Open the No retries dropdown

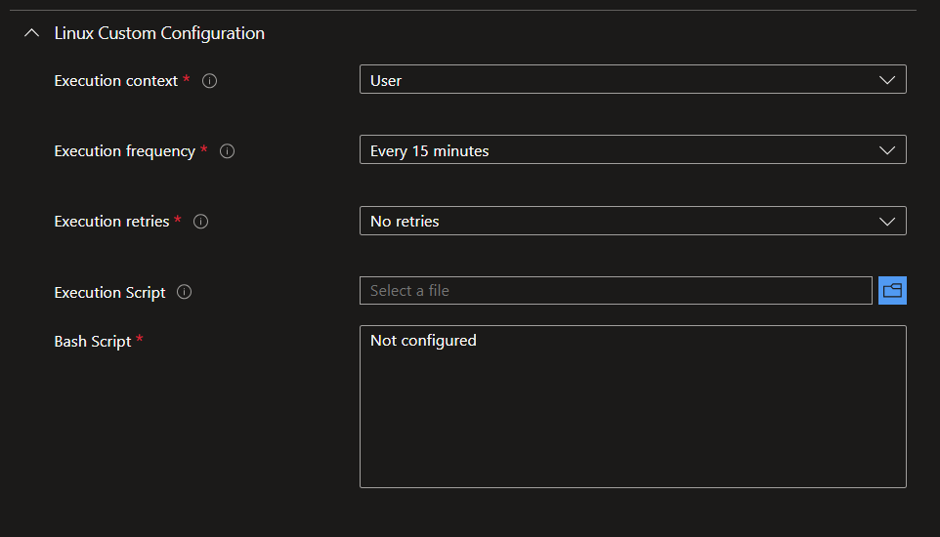pyautogui.click(x=632, y=222)
